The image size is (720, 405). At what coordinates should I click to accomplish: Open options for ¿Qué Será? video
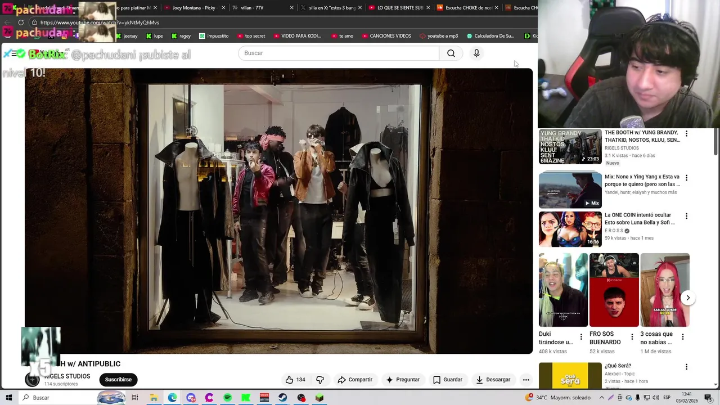686,367
